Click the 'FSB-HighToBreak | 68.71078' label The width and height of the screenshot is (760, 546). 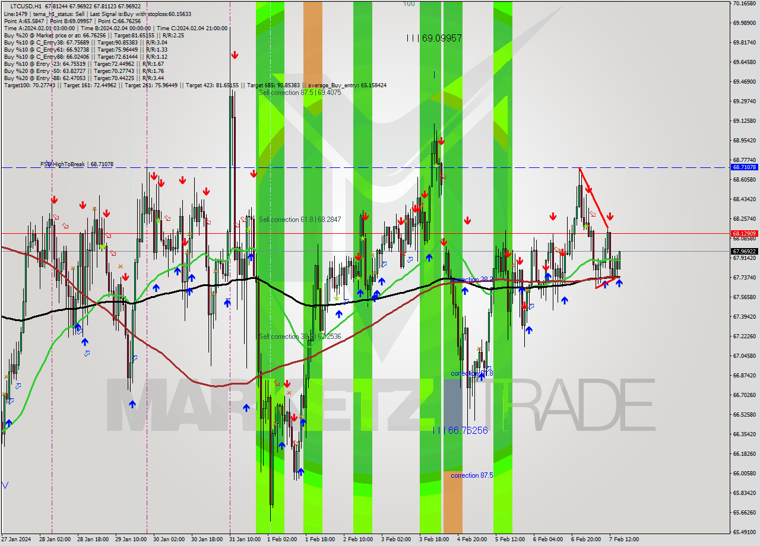tap(77, 164)
